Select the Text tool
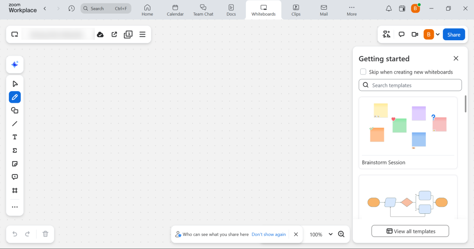 pos(15,137)
